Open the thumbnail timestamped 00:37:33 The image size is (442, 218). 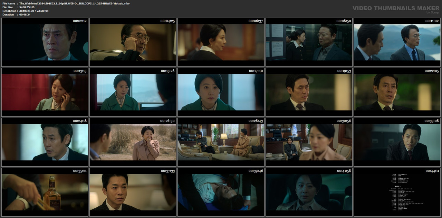133,192
